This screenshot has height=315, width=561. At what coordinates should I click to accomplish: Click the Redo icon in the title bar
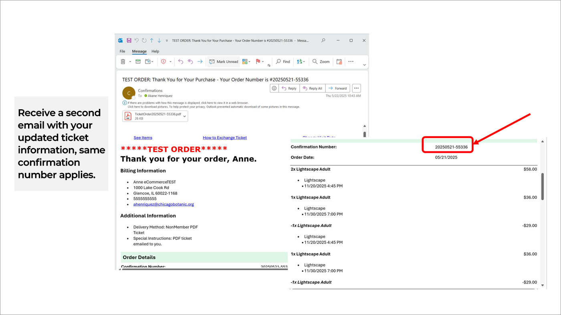coord(144,40)
